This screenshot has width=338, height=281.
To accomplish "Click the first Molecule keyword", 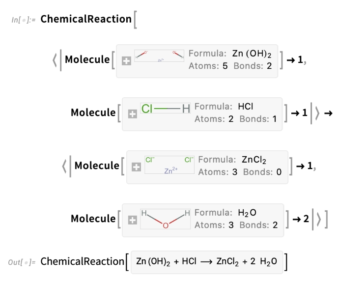I will (87, 59).
